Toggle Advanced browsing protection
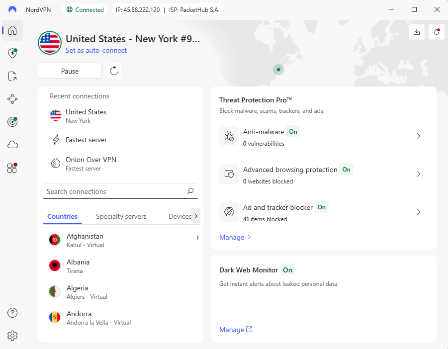This screenshot has width=448, height=349. 347,170
